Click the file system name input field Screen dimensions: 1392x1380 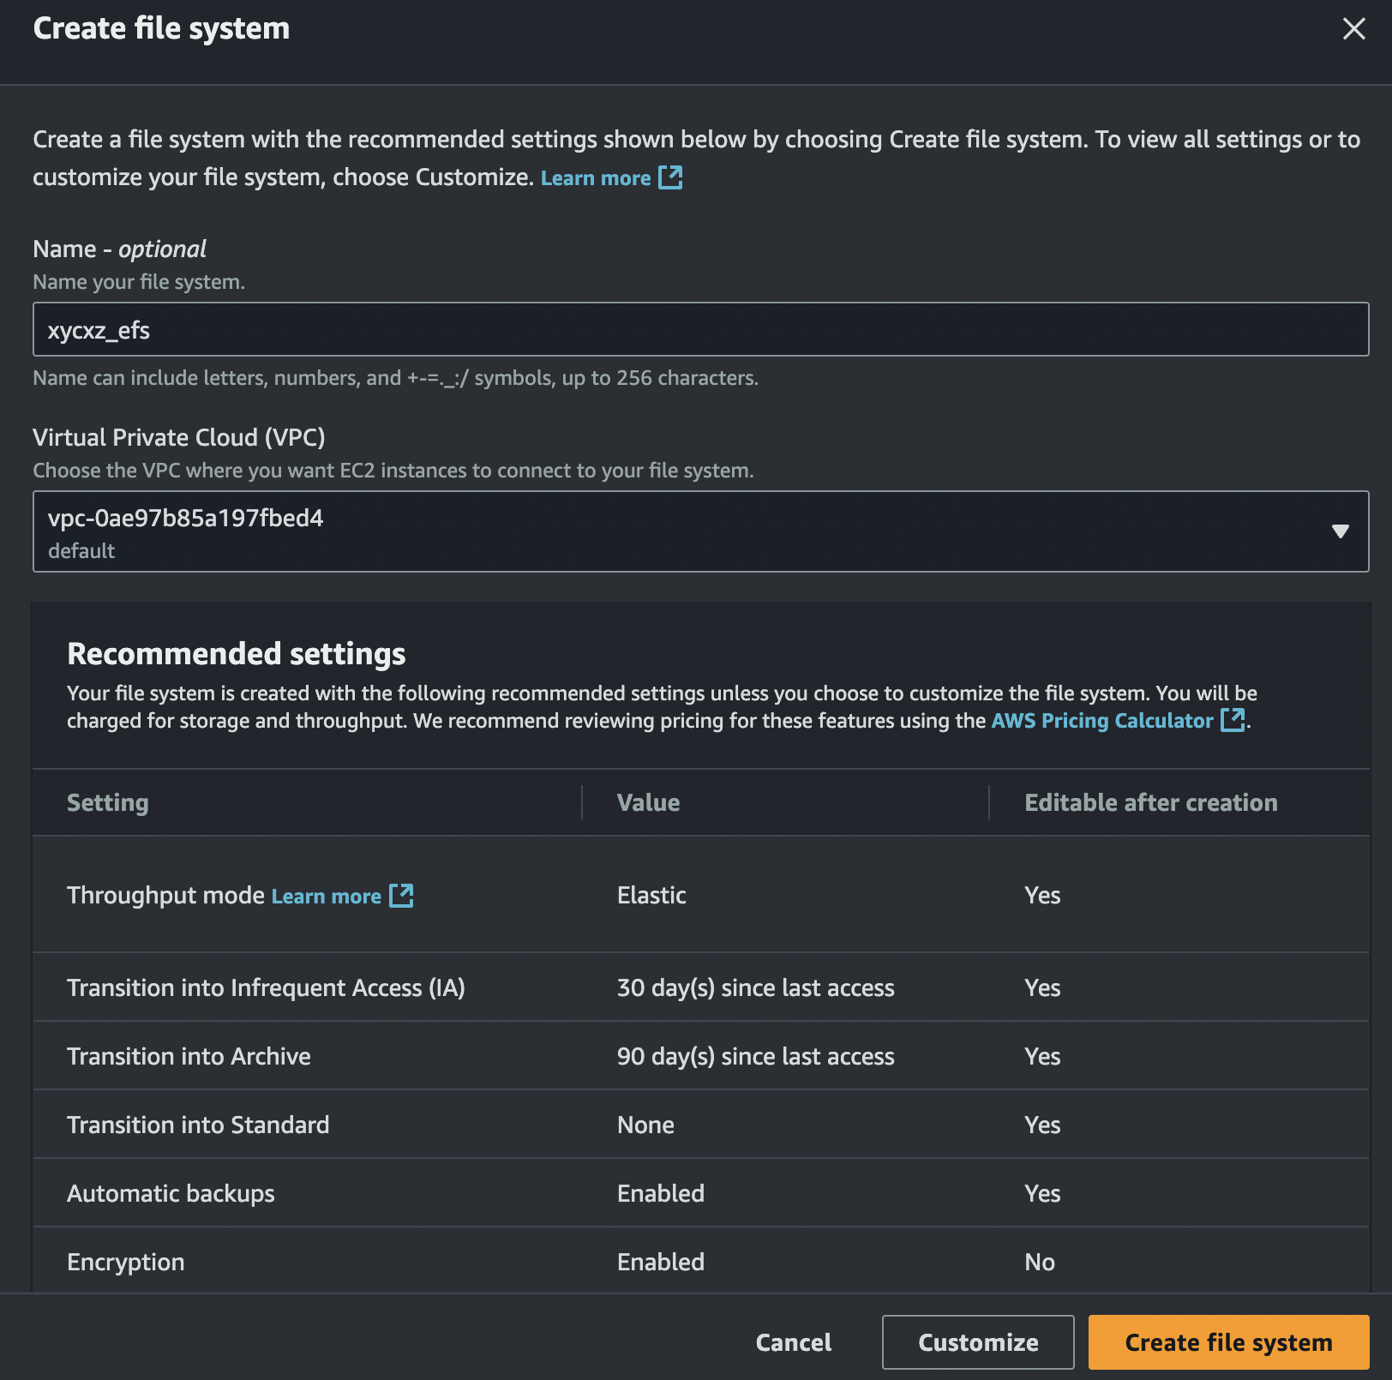pos(699,330)
